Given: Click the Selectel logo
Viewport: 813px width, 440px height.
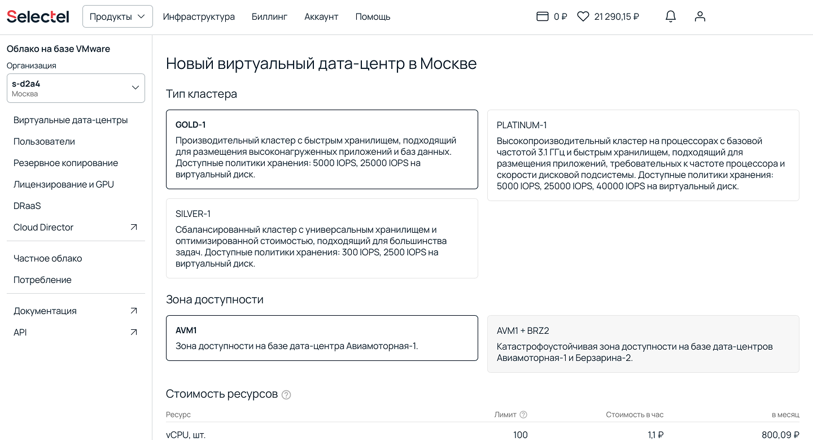Looking at the screenshot, I should coord(38,17).
